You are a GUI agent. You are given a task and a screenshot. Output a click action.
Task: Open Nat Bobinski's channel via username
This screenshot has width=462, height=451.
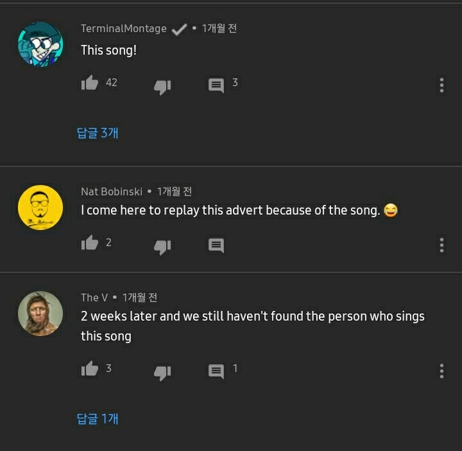(x=112, y=191)
